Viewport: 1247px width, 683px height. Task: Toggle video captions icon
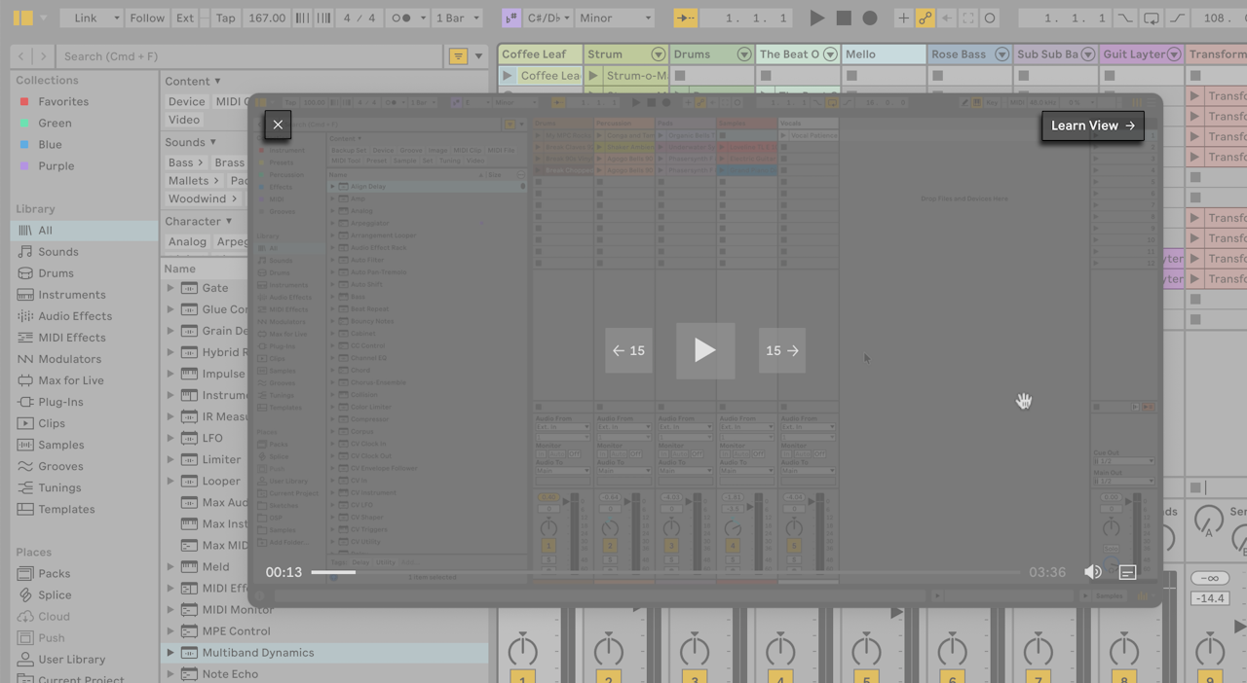tap(1127, 572)
